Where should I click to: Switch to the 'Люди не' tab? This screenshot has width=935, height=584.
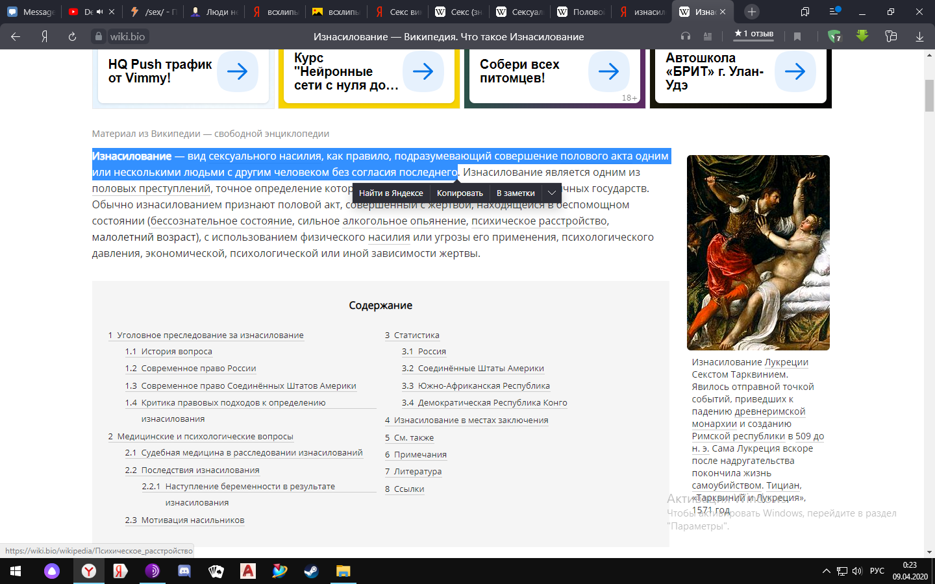click(214, 12)
